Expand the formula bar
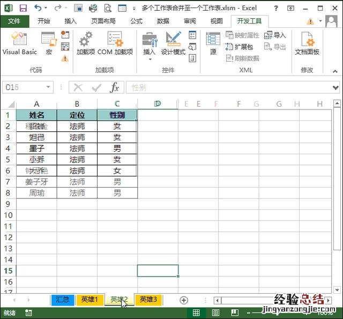 tap(335, 87)
